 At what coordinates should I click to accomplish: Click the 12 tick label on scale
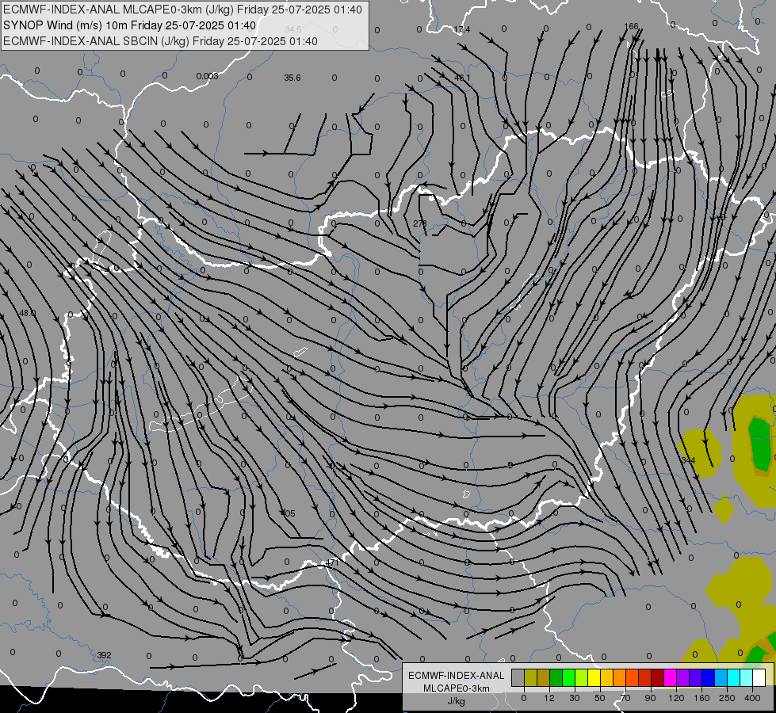(549, 698)
